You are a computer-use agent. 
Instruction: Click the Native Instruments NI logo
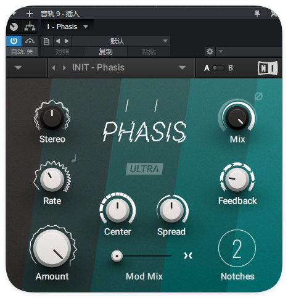point(268,68)
